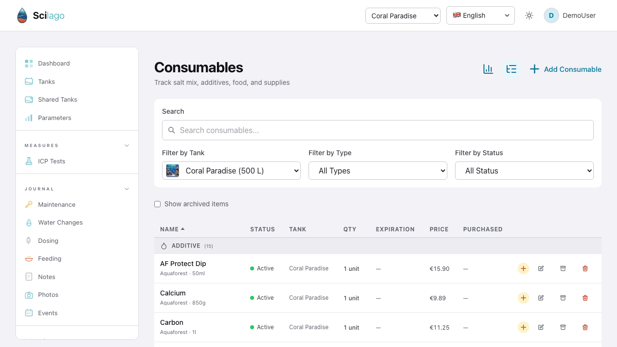Add stock to AF Protect Dip
Screen dimensions: 617x347
point(523,268)
